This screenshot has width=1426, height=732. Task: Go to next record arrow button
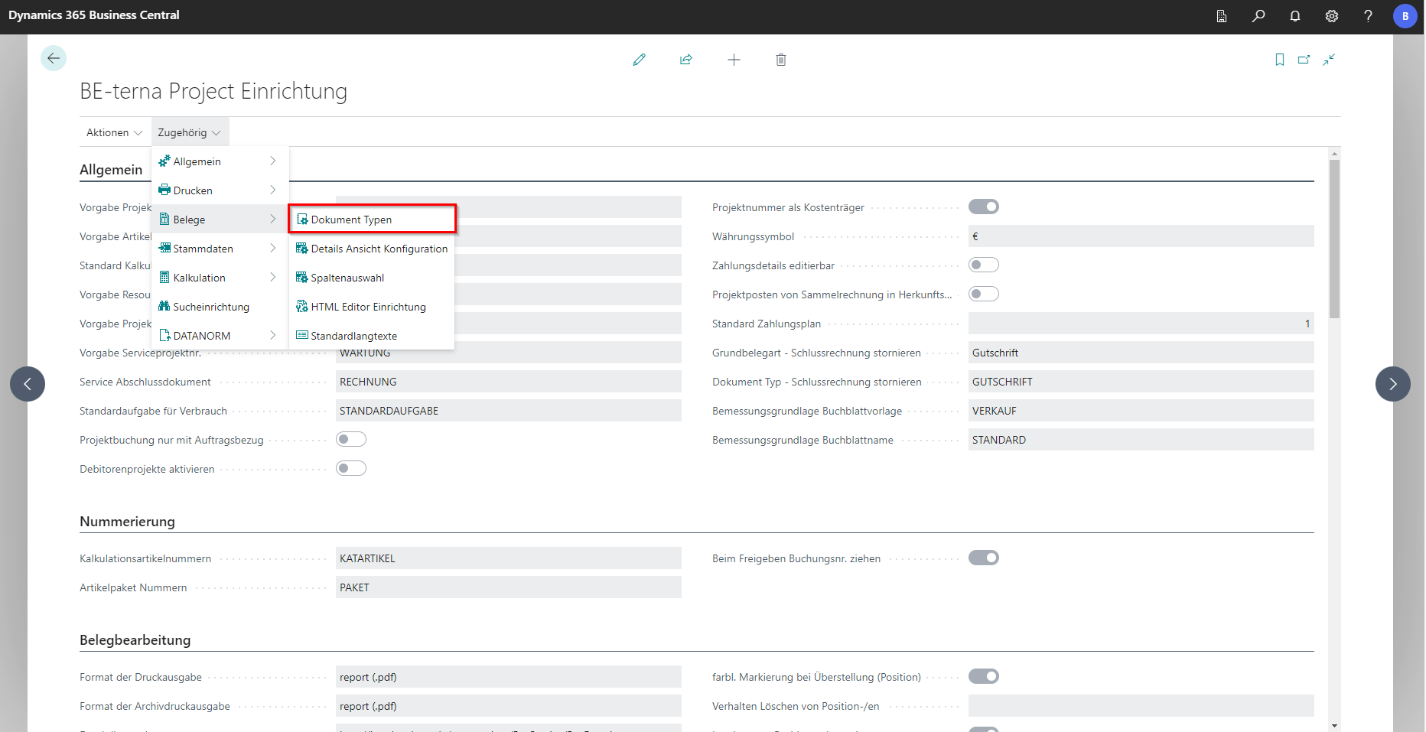pyautogui.click(x=1392, y=384)
